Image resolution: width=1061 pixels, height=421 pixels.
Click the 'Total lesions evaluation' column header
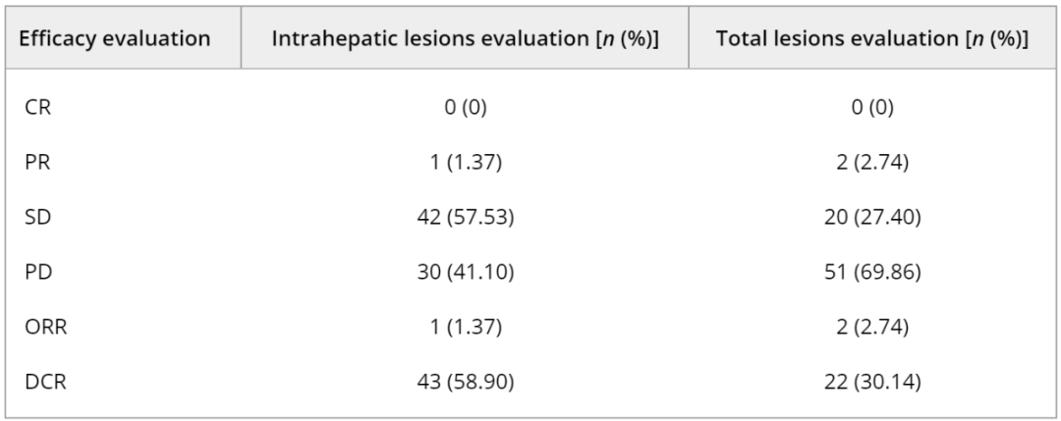871,39
